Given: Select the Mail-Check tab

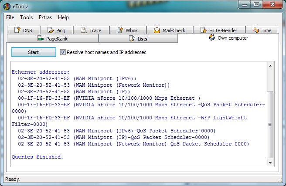Looking at the screenshot, I should (x=170, y=30).
